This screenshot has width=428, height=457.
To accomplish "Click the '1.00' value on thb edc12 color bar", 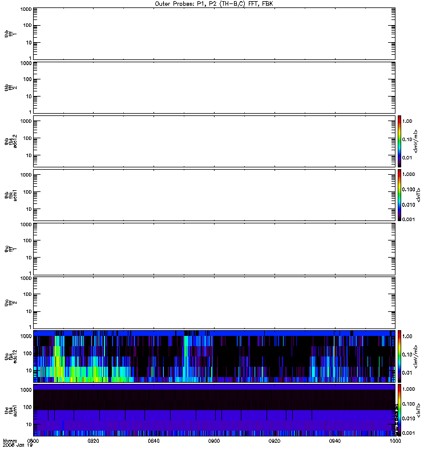I will click(x=407, y=121).
